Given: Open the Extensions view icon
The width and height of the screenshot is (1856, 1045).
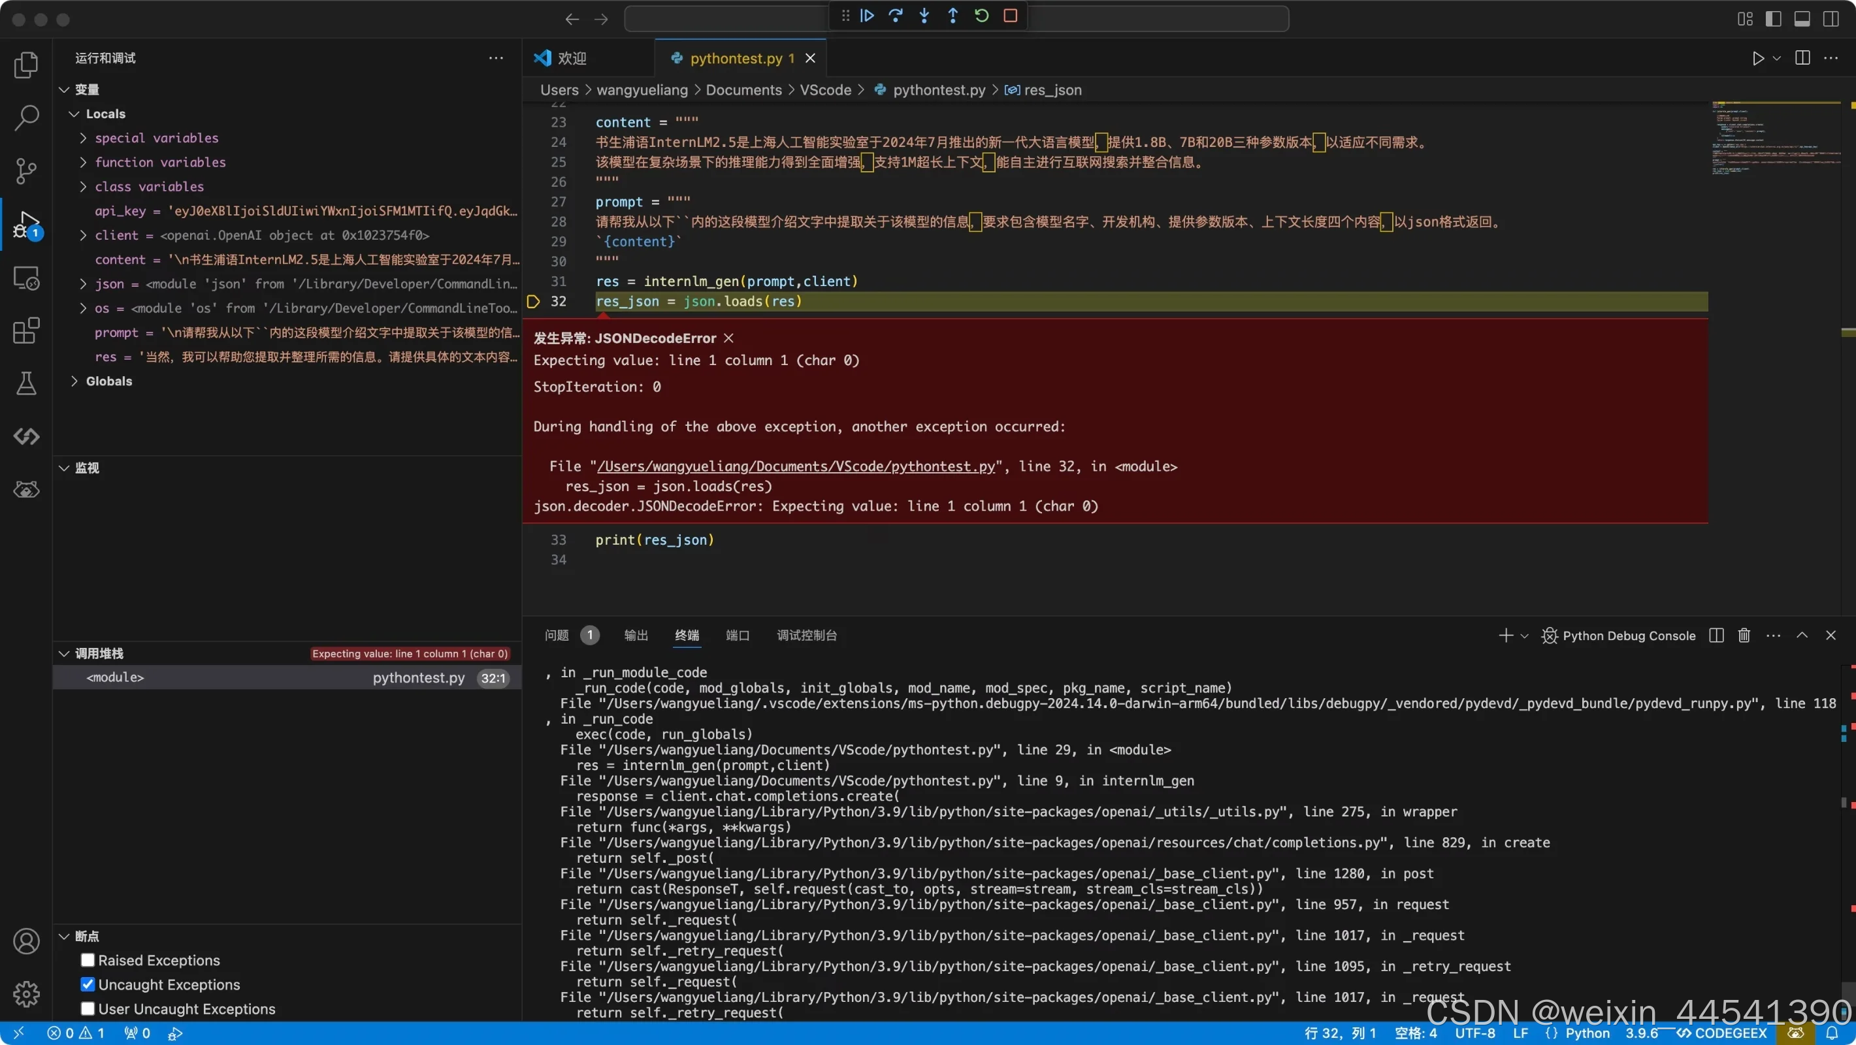Looking at the screenshot, I should point(26,330).
